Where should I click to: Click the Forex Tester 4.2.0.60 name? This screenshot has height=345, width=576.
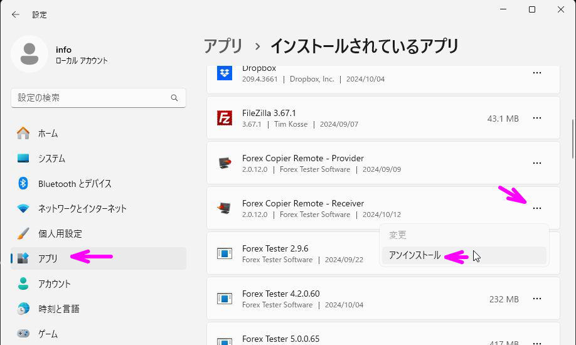[x=280, y=294]
